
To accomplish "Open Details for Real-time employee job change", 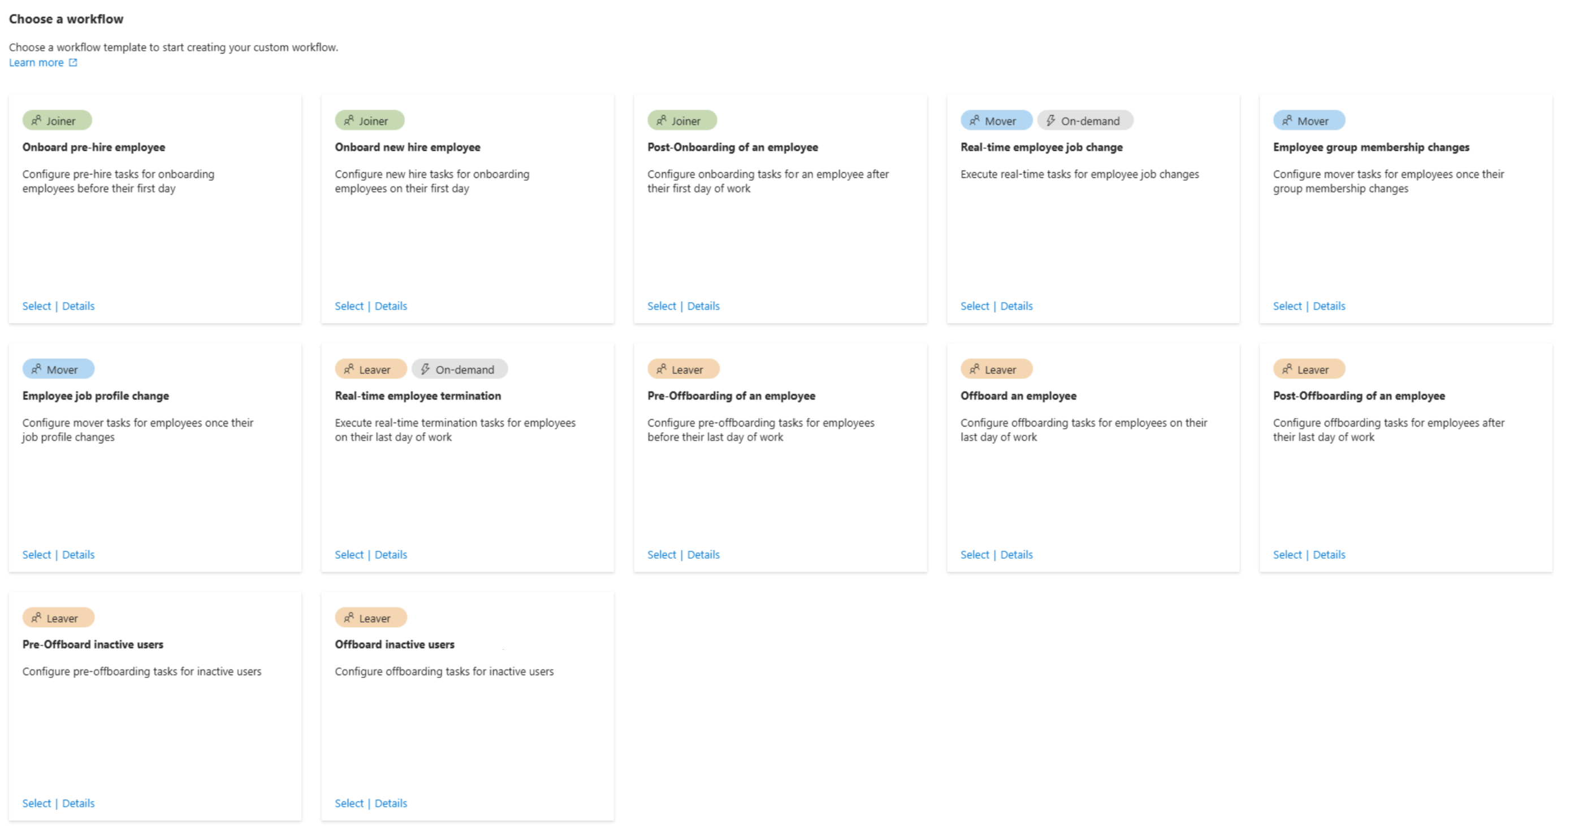I will click(1017, 306).
